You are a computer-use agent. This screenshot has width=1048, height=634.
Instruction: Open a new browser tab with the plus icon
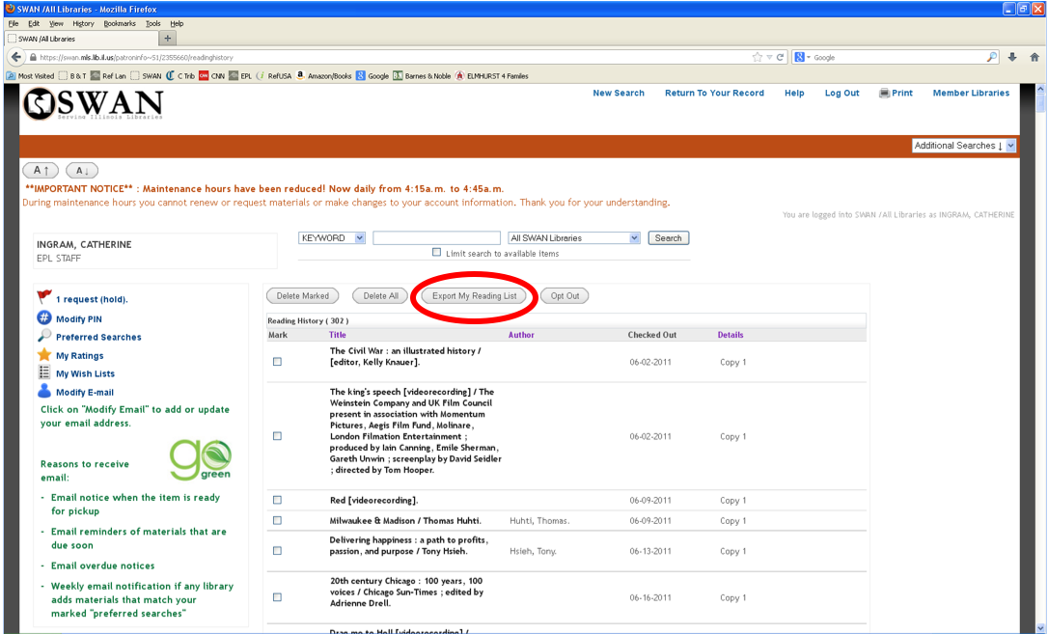tap(168, 38)
